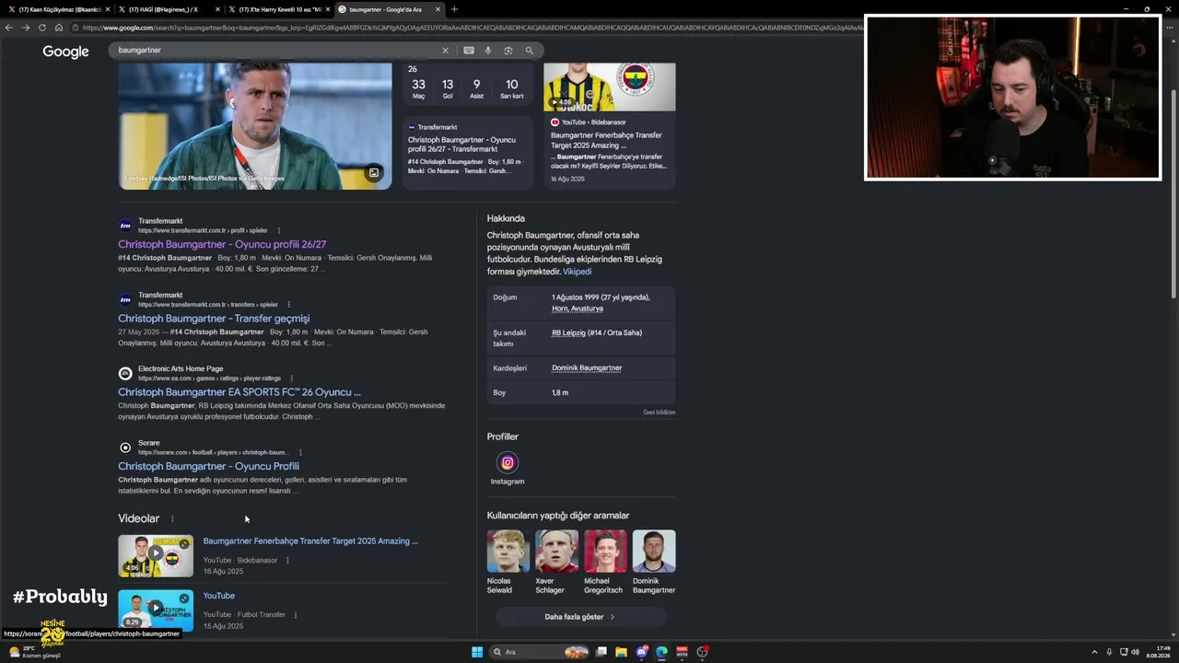Expand Daha fazla göster related searches

[580, 617]
